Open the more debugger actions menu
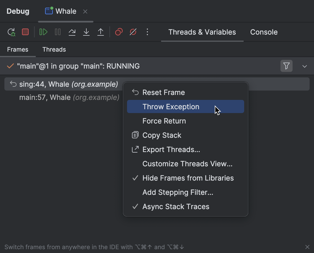 (x=147, y=32)
